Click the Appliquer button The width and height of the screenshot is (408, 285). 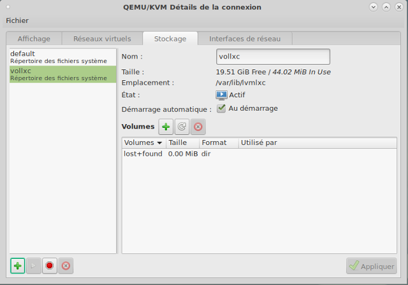pos(371,266)
